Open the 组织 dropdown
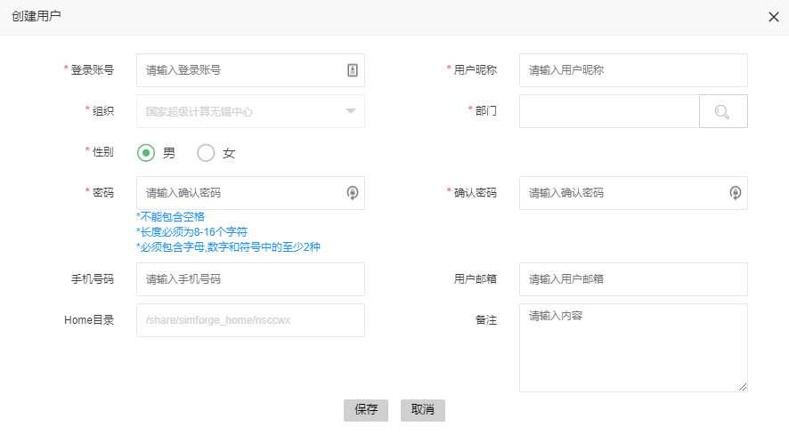Image resolution: width=789 pixels, height=435 pixels. tap(250, 111)
